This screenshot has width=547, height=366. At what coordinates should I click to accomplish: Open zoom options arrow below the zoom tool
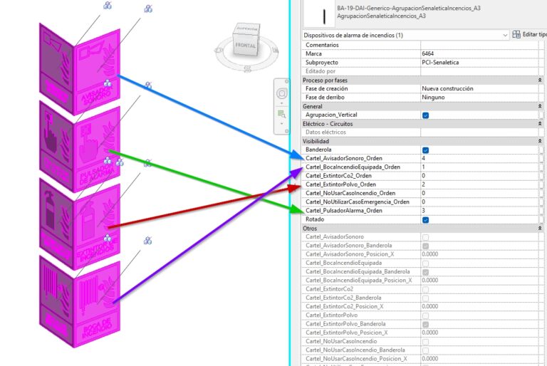(282, 124)
